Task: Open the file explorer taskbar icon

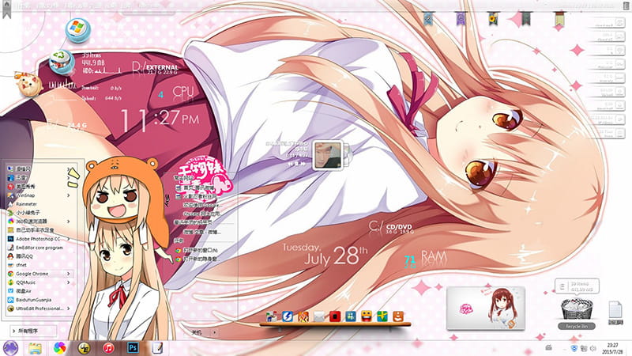Action: 35,348
